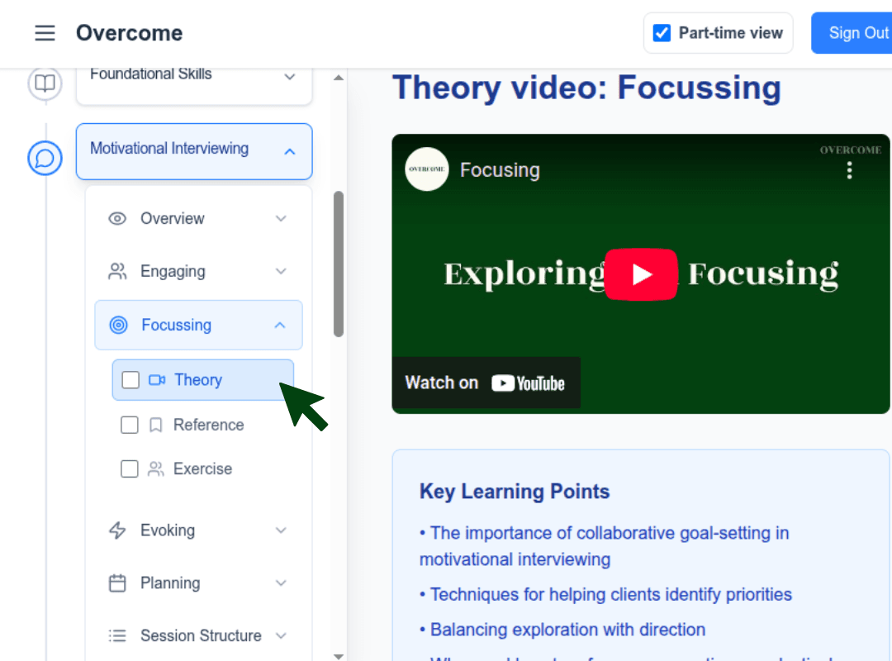Expand the Planning chevron

tap(281, 583)
